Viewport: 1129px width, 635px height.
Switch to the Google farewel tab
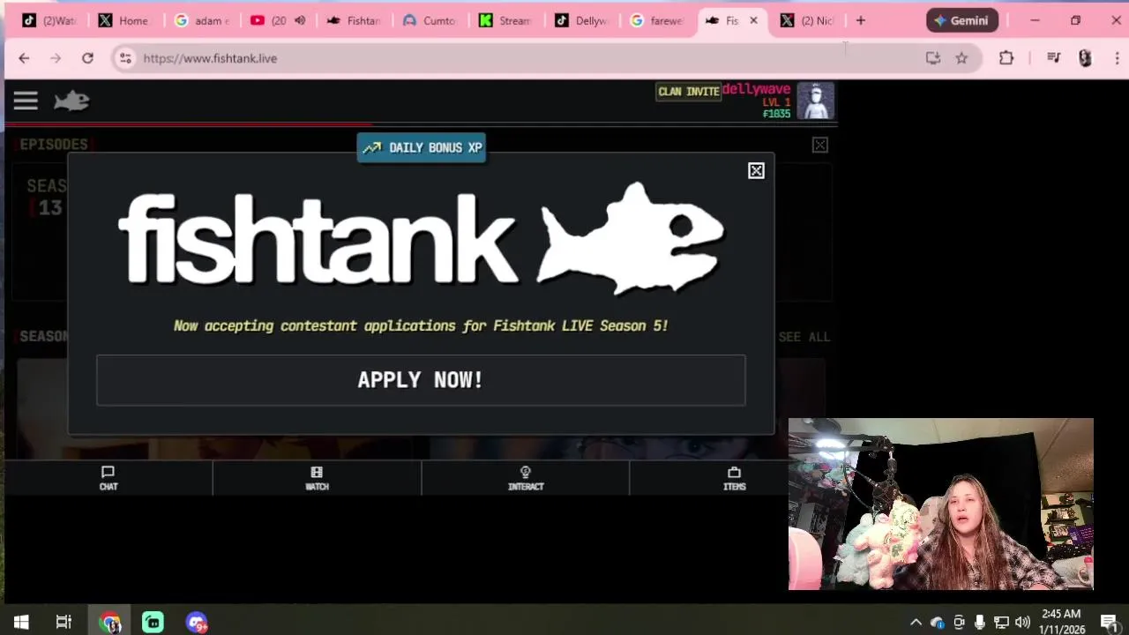[657, 20]
